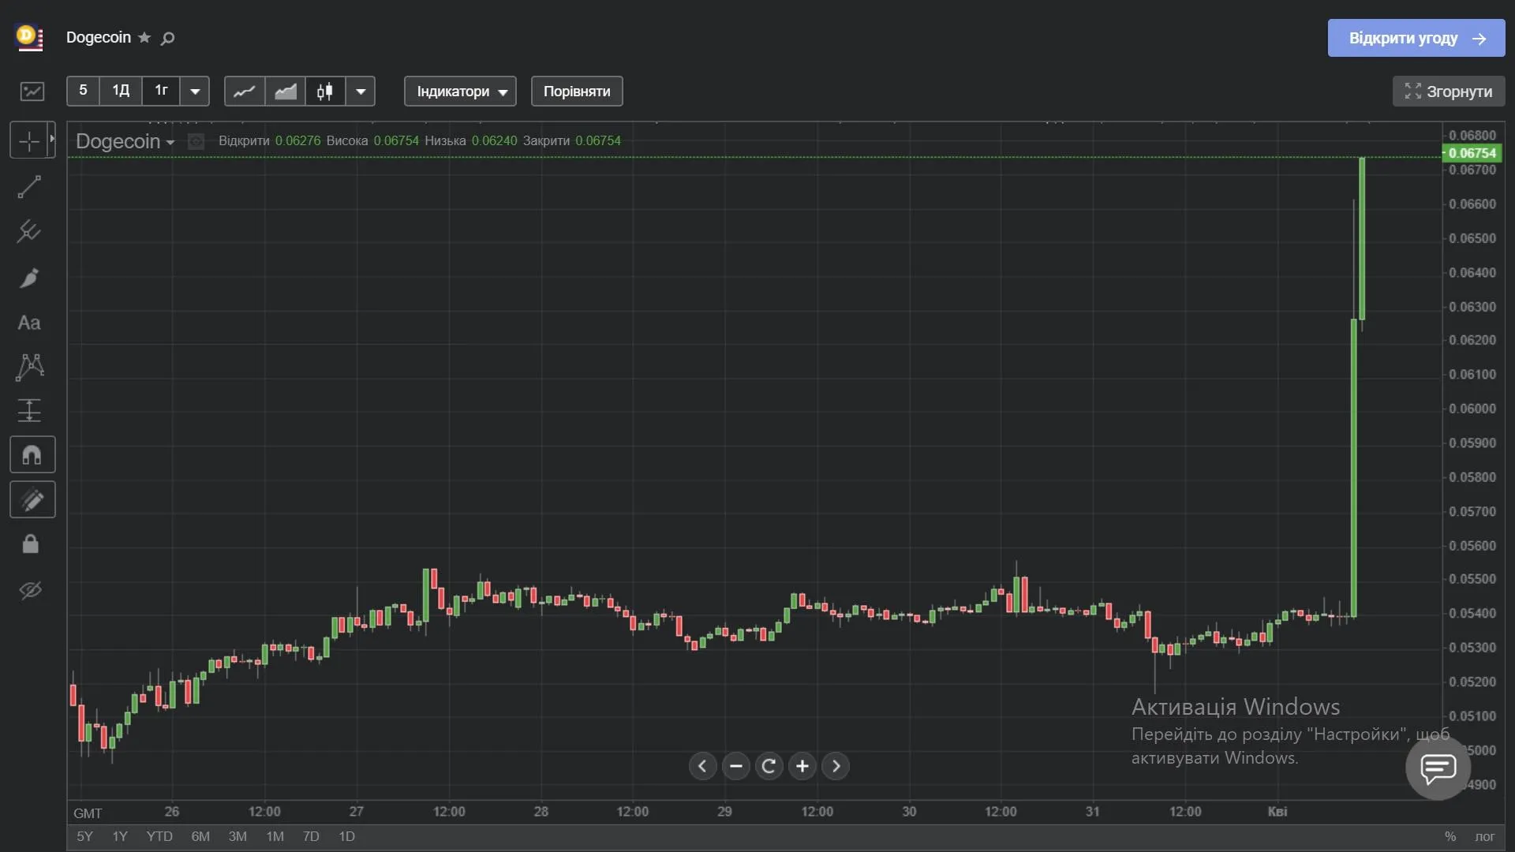Viewport: 1515px width, 852px height.
Task: Switch to candlestick chart type
Action: (325, 92)
